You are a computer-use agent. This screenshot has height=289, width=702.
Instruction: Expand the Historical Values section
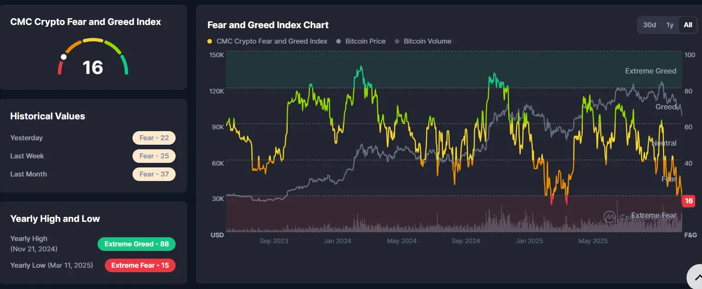click(47, 116)
